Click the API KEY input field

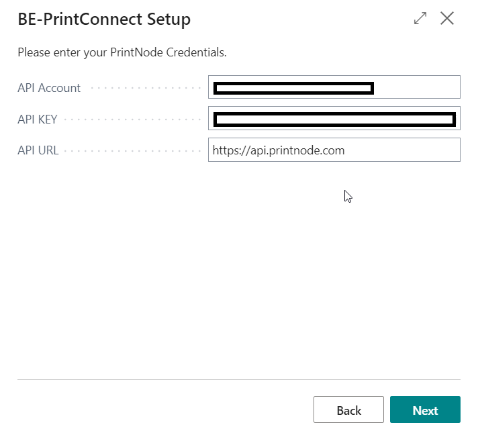[x=334, y=118]
